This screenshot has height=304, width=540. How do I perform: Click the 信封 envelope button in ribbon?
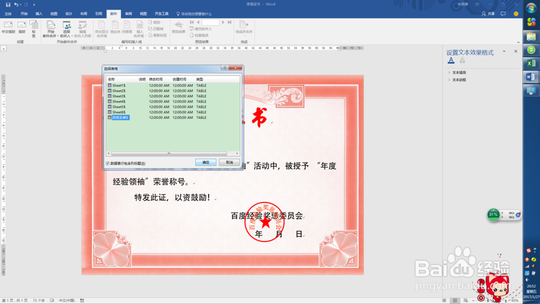[22, 27]
